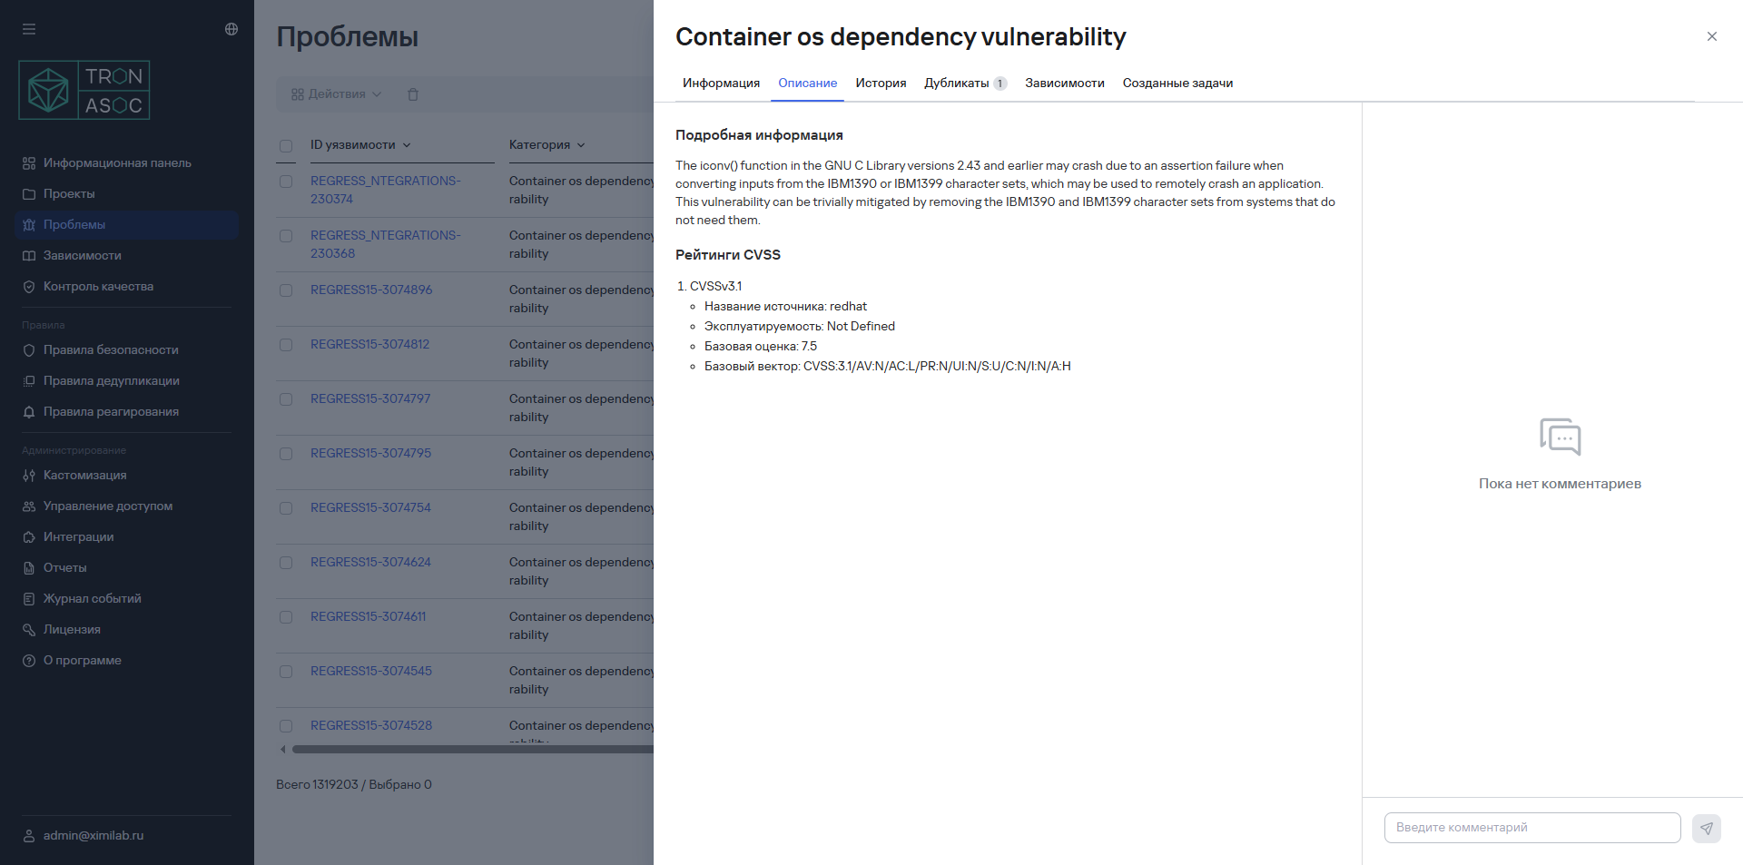The image size is (1743, 865).
Task: Click the hamburger menu icon in sidebar
Action: (x=29, y=29)
